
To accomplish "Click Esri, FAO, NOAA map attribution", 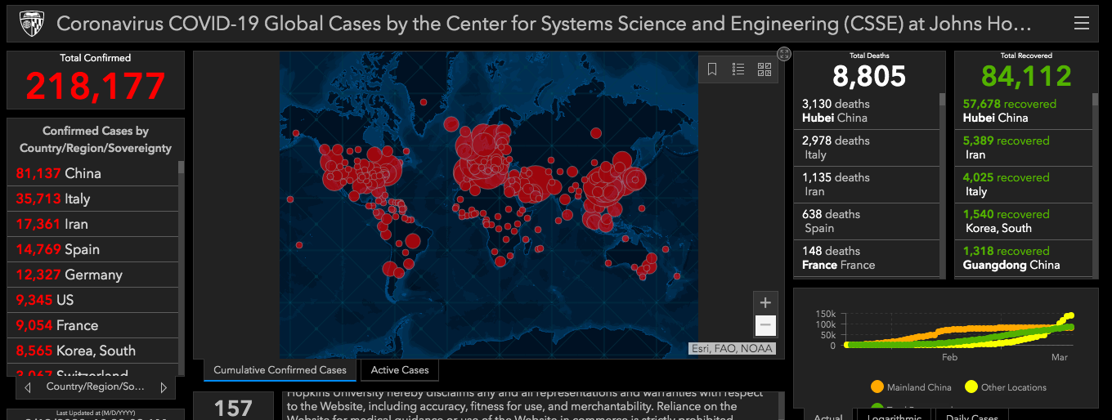I will (731, 349).
